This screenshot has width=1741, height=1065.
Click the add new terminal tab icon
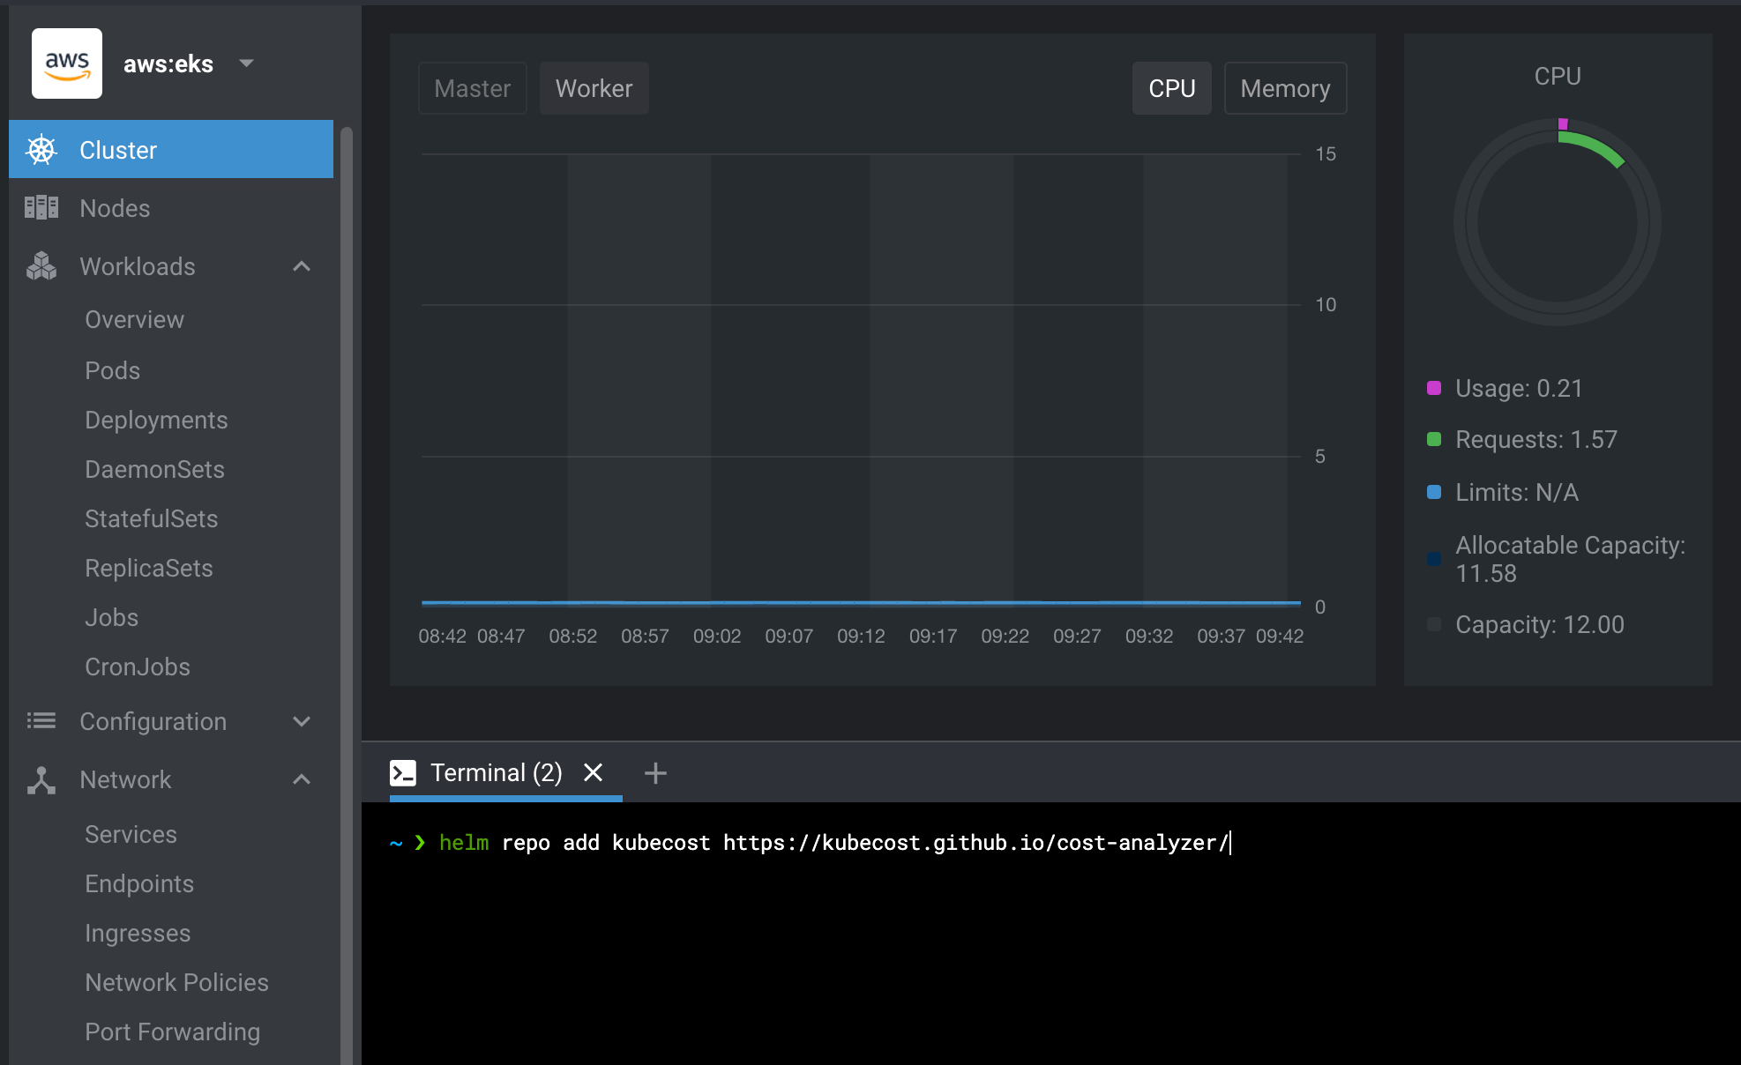tap(655, 771)
